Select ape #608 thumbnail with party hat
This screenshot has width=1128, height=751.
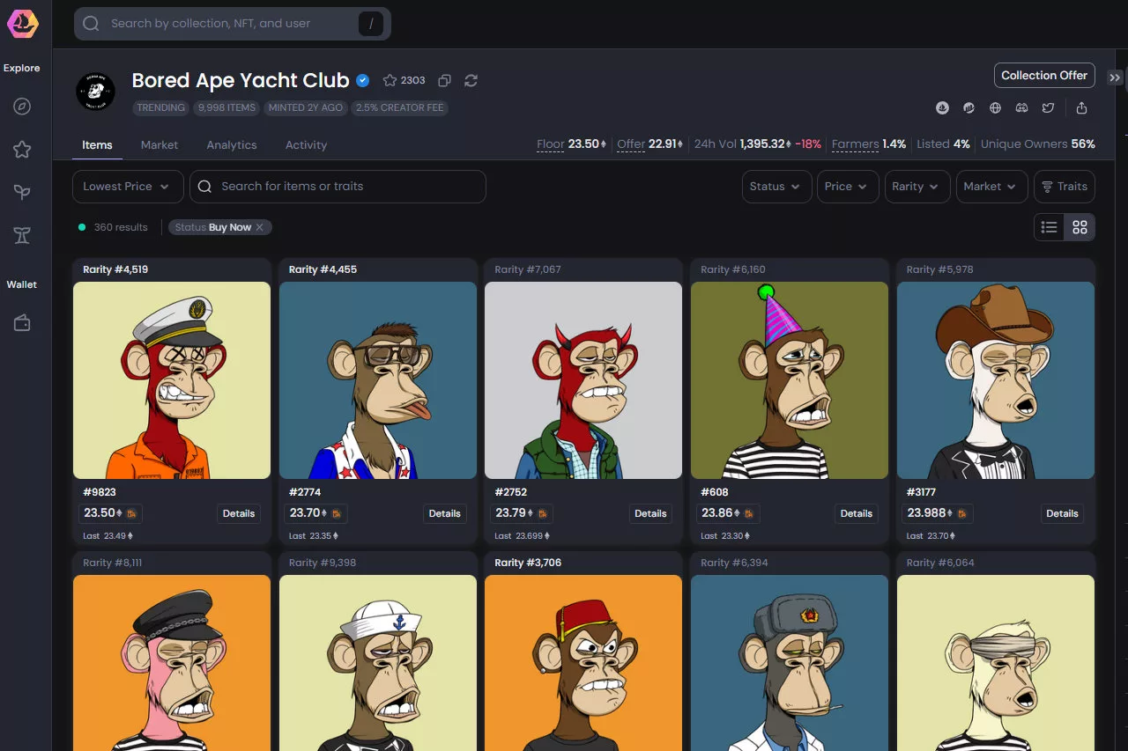[x=790, y=380]
